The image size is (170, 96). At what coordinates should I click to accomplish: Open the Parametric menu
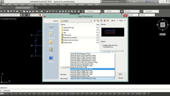click(x=72, y=5)
